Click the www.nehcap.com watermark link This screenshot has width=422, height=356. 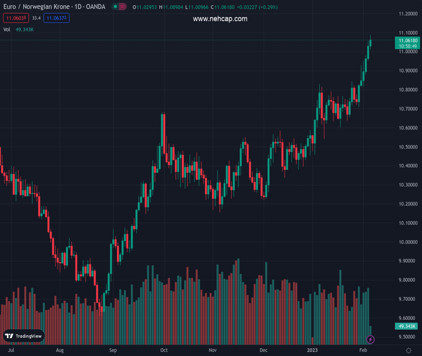coord(220,19)
